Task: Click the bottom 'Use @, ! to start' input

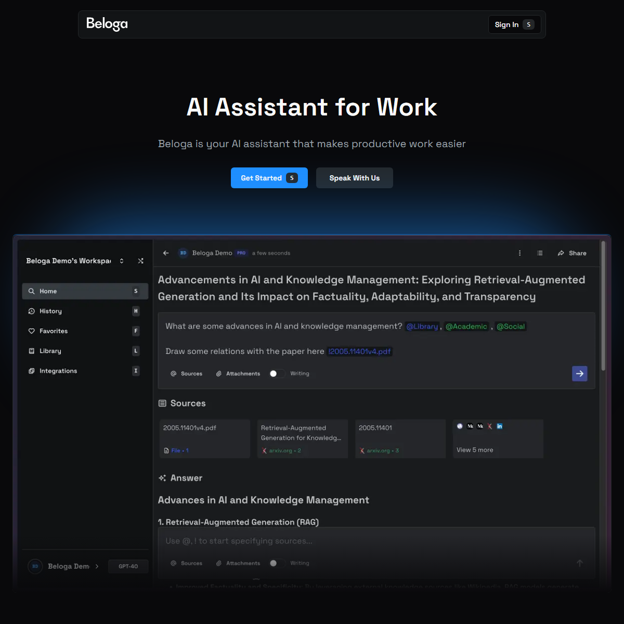Action: coord(376,541)
